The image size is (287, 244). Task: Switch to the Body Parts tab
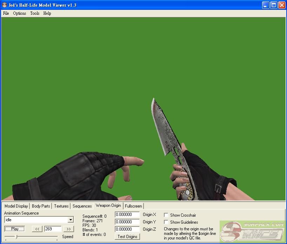tap(41, 206)
